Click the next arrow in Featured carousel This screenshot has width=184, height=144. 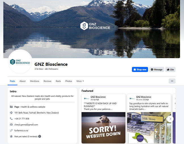click(170, 119)
